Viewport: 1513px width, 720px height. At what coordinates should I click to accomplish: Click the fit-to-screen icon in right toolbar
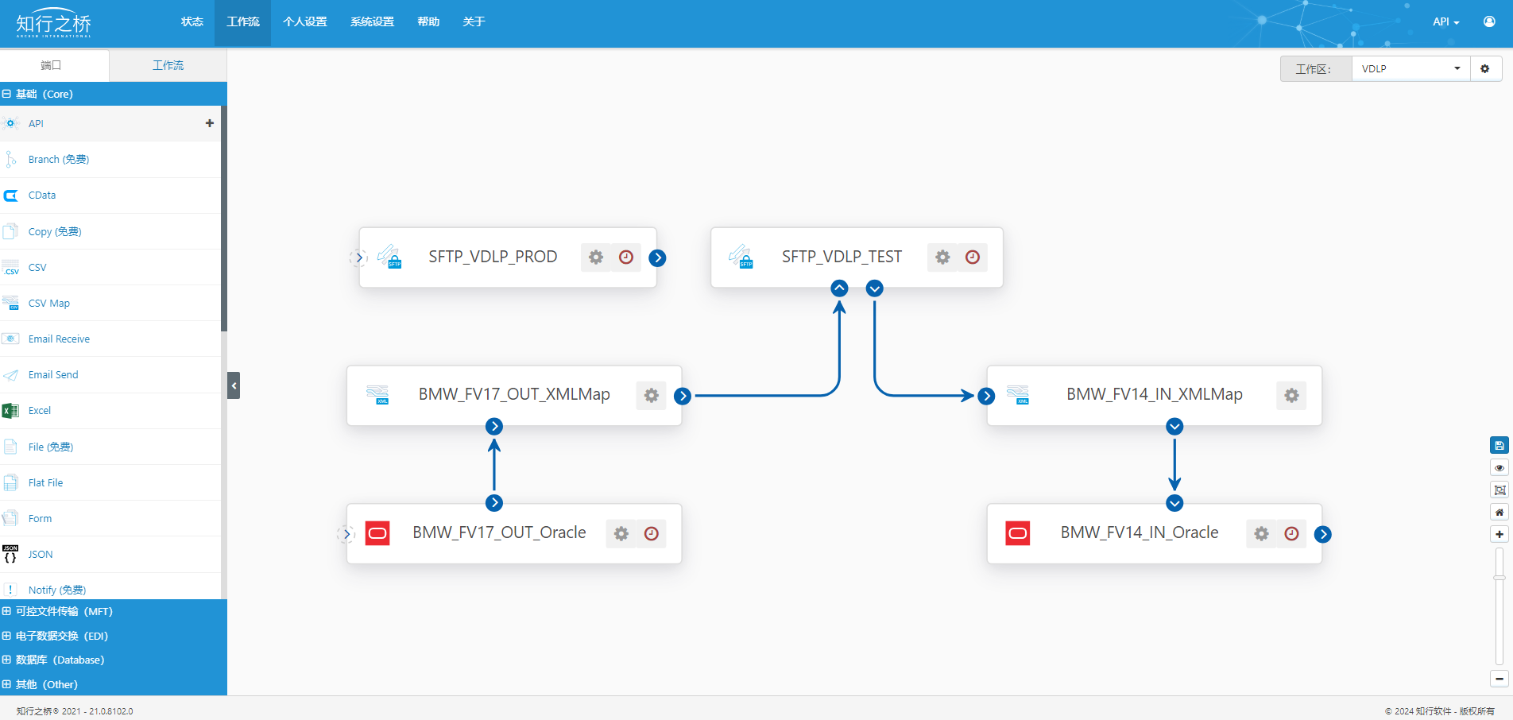[1499, 490]
